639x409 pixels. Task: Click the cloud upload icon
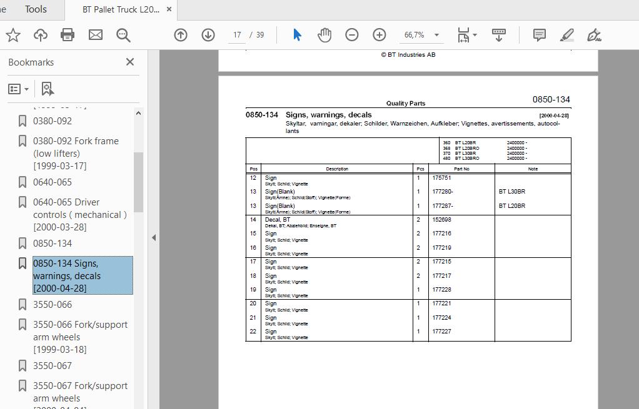[x=41, y=35]
